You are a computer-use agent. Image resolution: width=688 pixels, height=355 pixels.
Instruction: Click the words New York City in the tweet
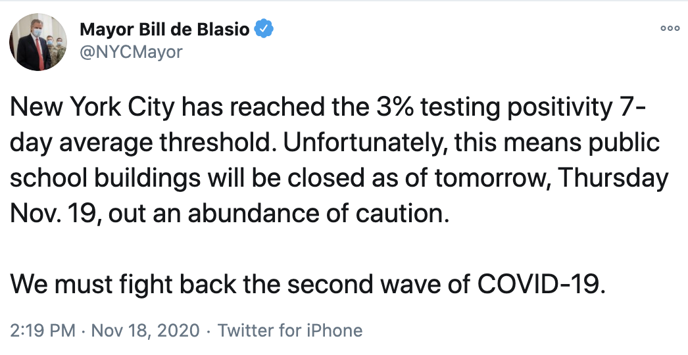(91, 108)
